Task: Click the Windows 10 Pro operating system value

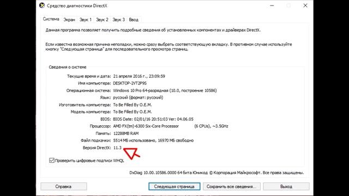Action: coord(165,91)
